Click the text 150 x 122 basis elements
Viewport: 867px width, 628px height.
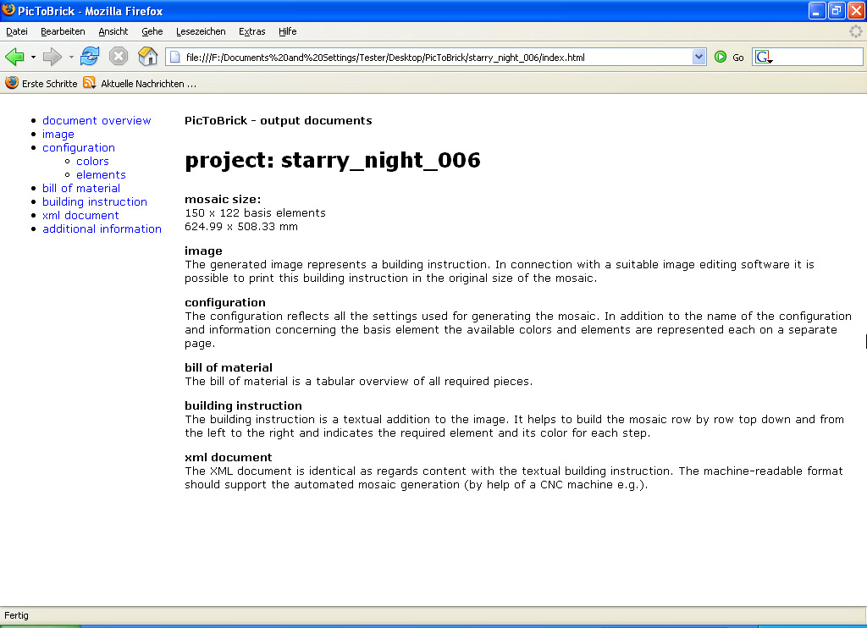point(255,212)
